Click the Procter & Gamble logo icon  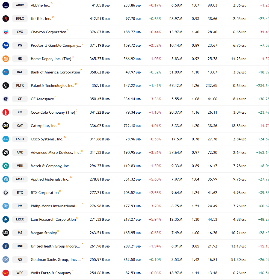point(6,45)
